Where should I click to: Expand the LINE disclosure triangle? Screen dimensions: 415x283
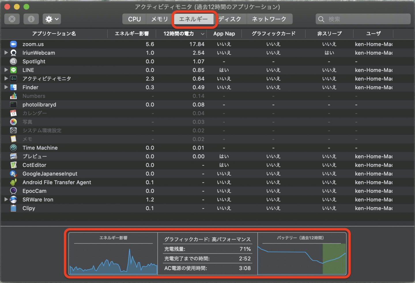[6, 70]
